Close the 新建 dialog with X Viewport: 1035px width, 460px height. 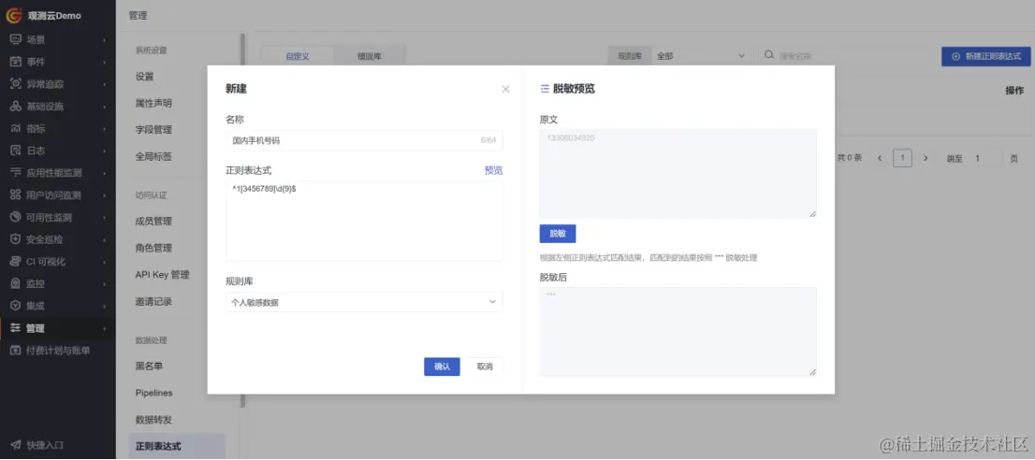pyautogui.click(x=505, y=89)
